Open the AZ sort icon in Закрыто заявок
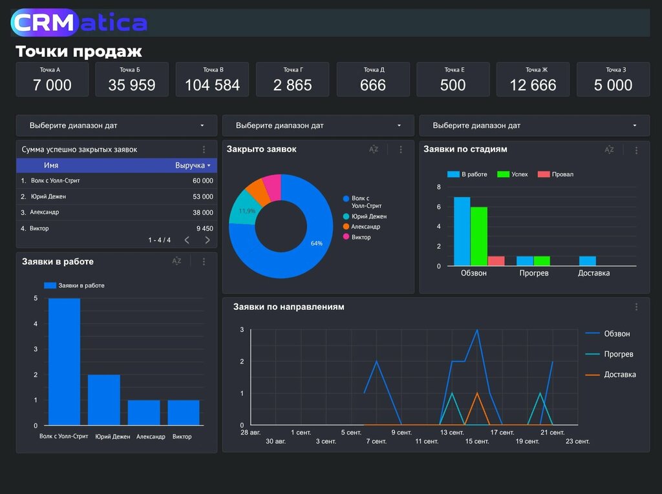Viewport: 662px width, 494px height. (x=374, y=149)
